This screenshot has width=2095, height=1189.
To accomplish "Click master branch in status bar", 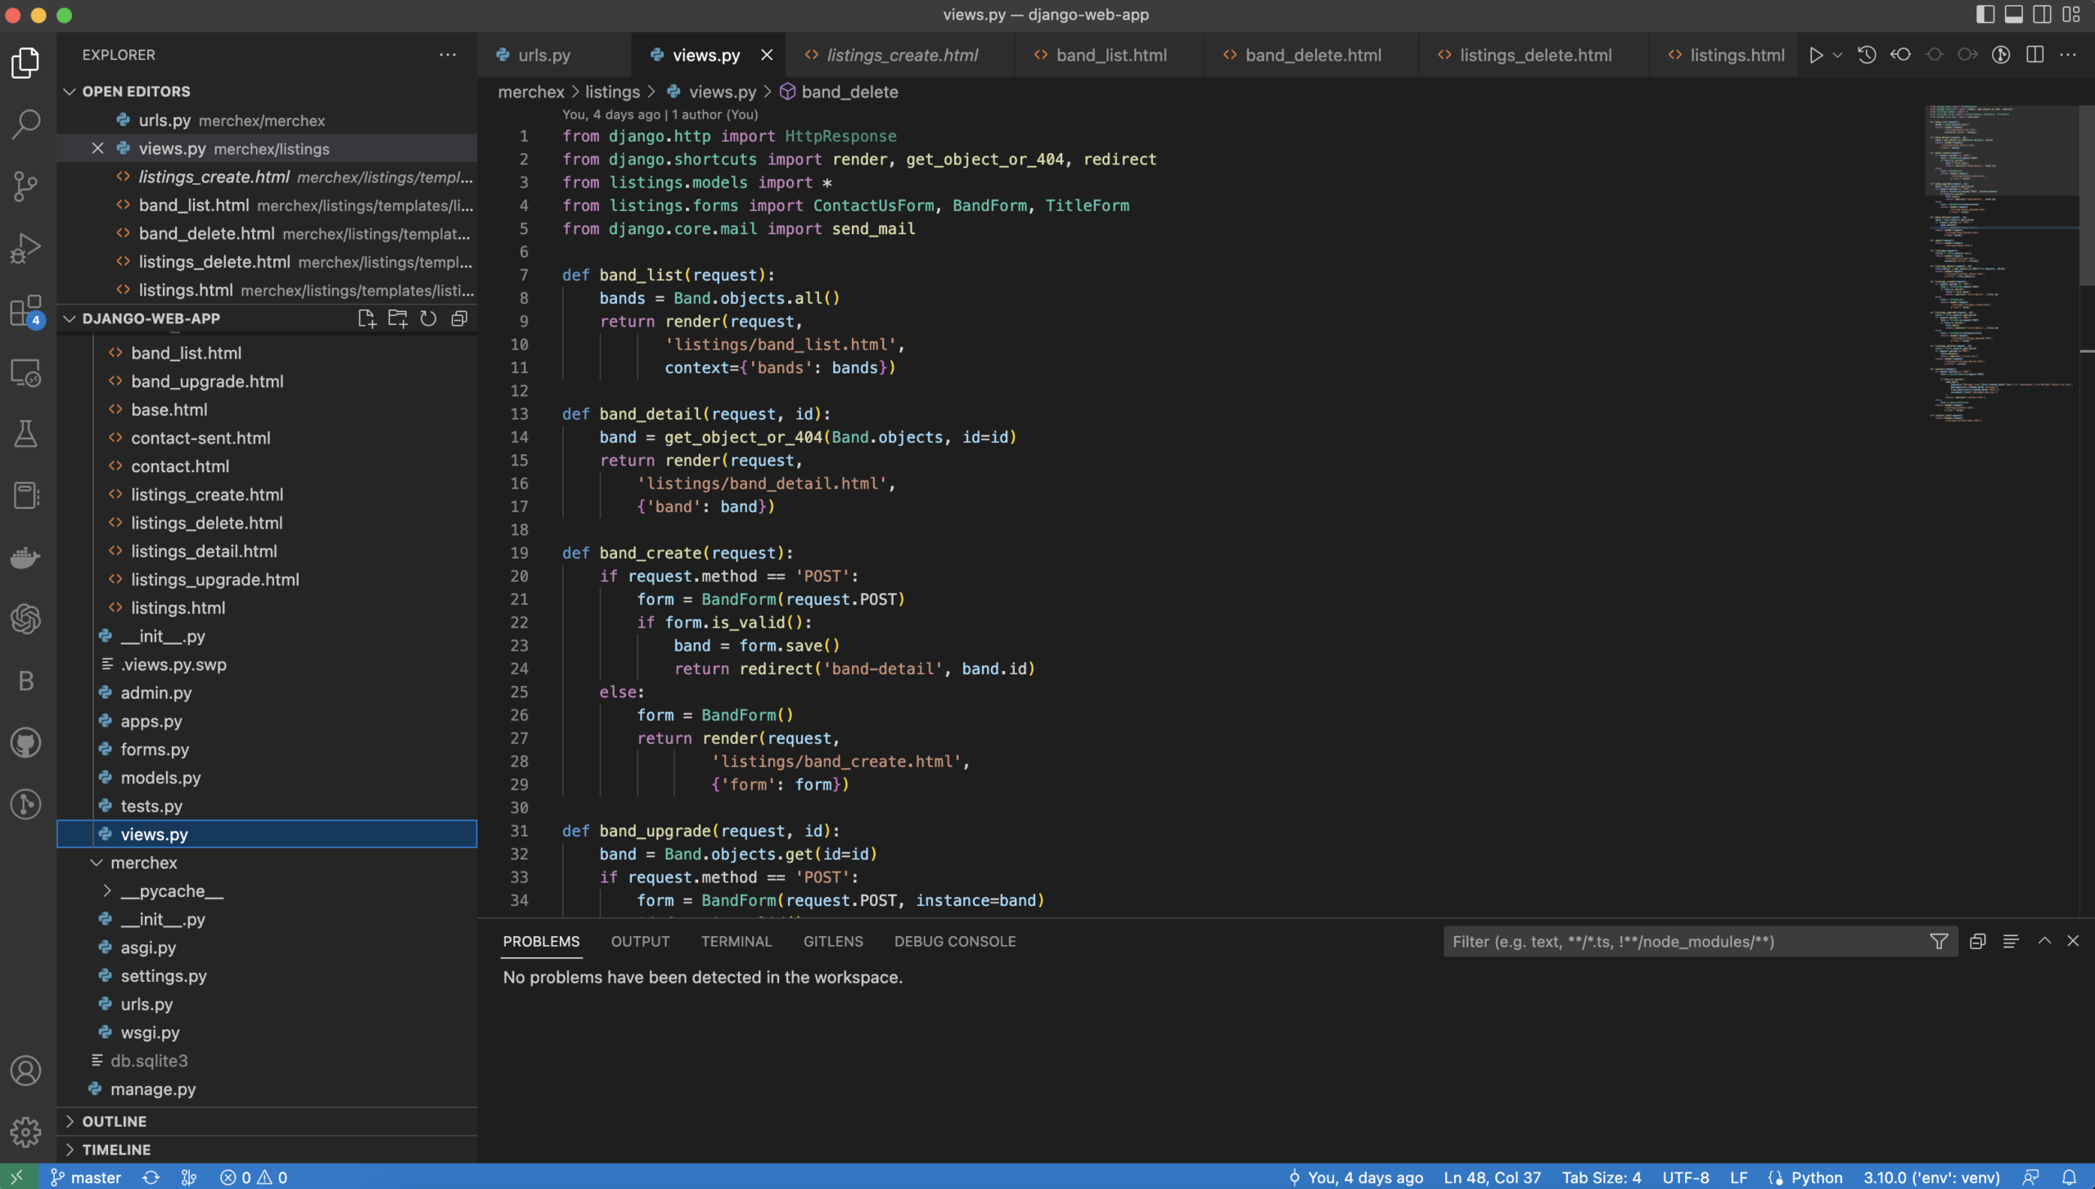I will point(86,1177).
